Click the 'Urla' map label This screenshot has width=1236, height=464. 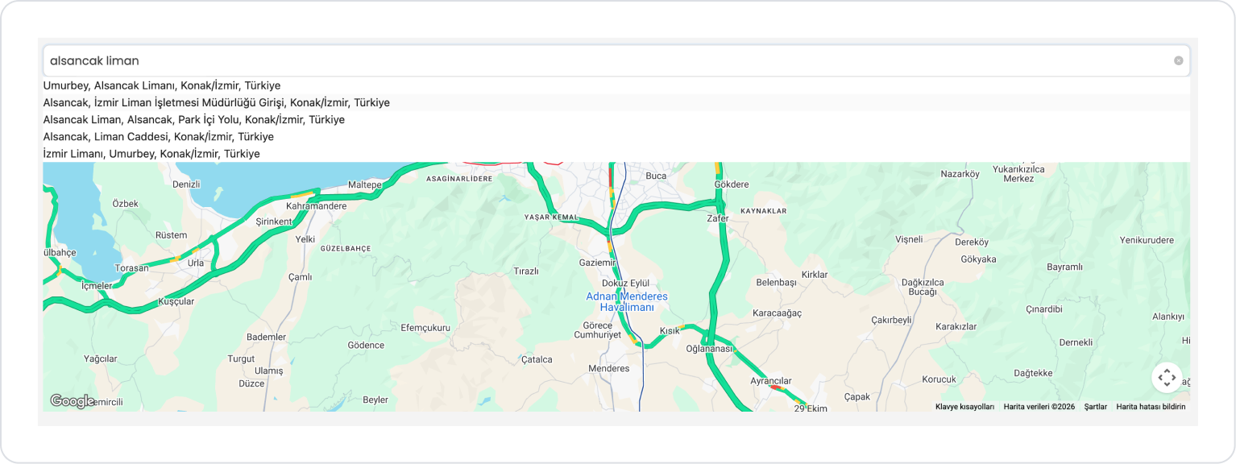(x=196, y=263)
